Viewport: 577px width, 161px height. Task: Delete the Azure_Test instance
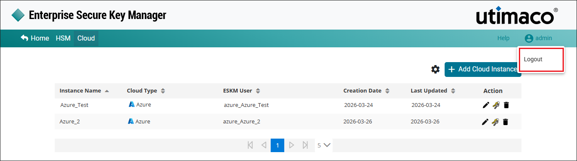click(506, 105)
